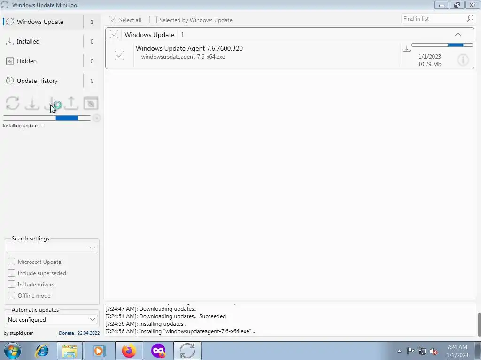Enable the Microsoft Update checkbox
Image resolution: width=481 pixels, height=360 pixels.
point(11,262)
